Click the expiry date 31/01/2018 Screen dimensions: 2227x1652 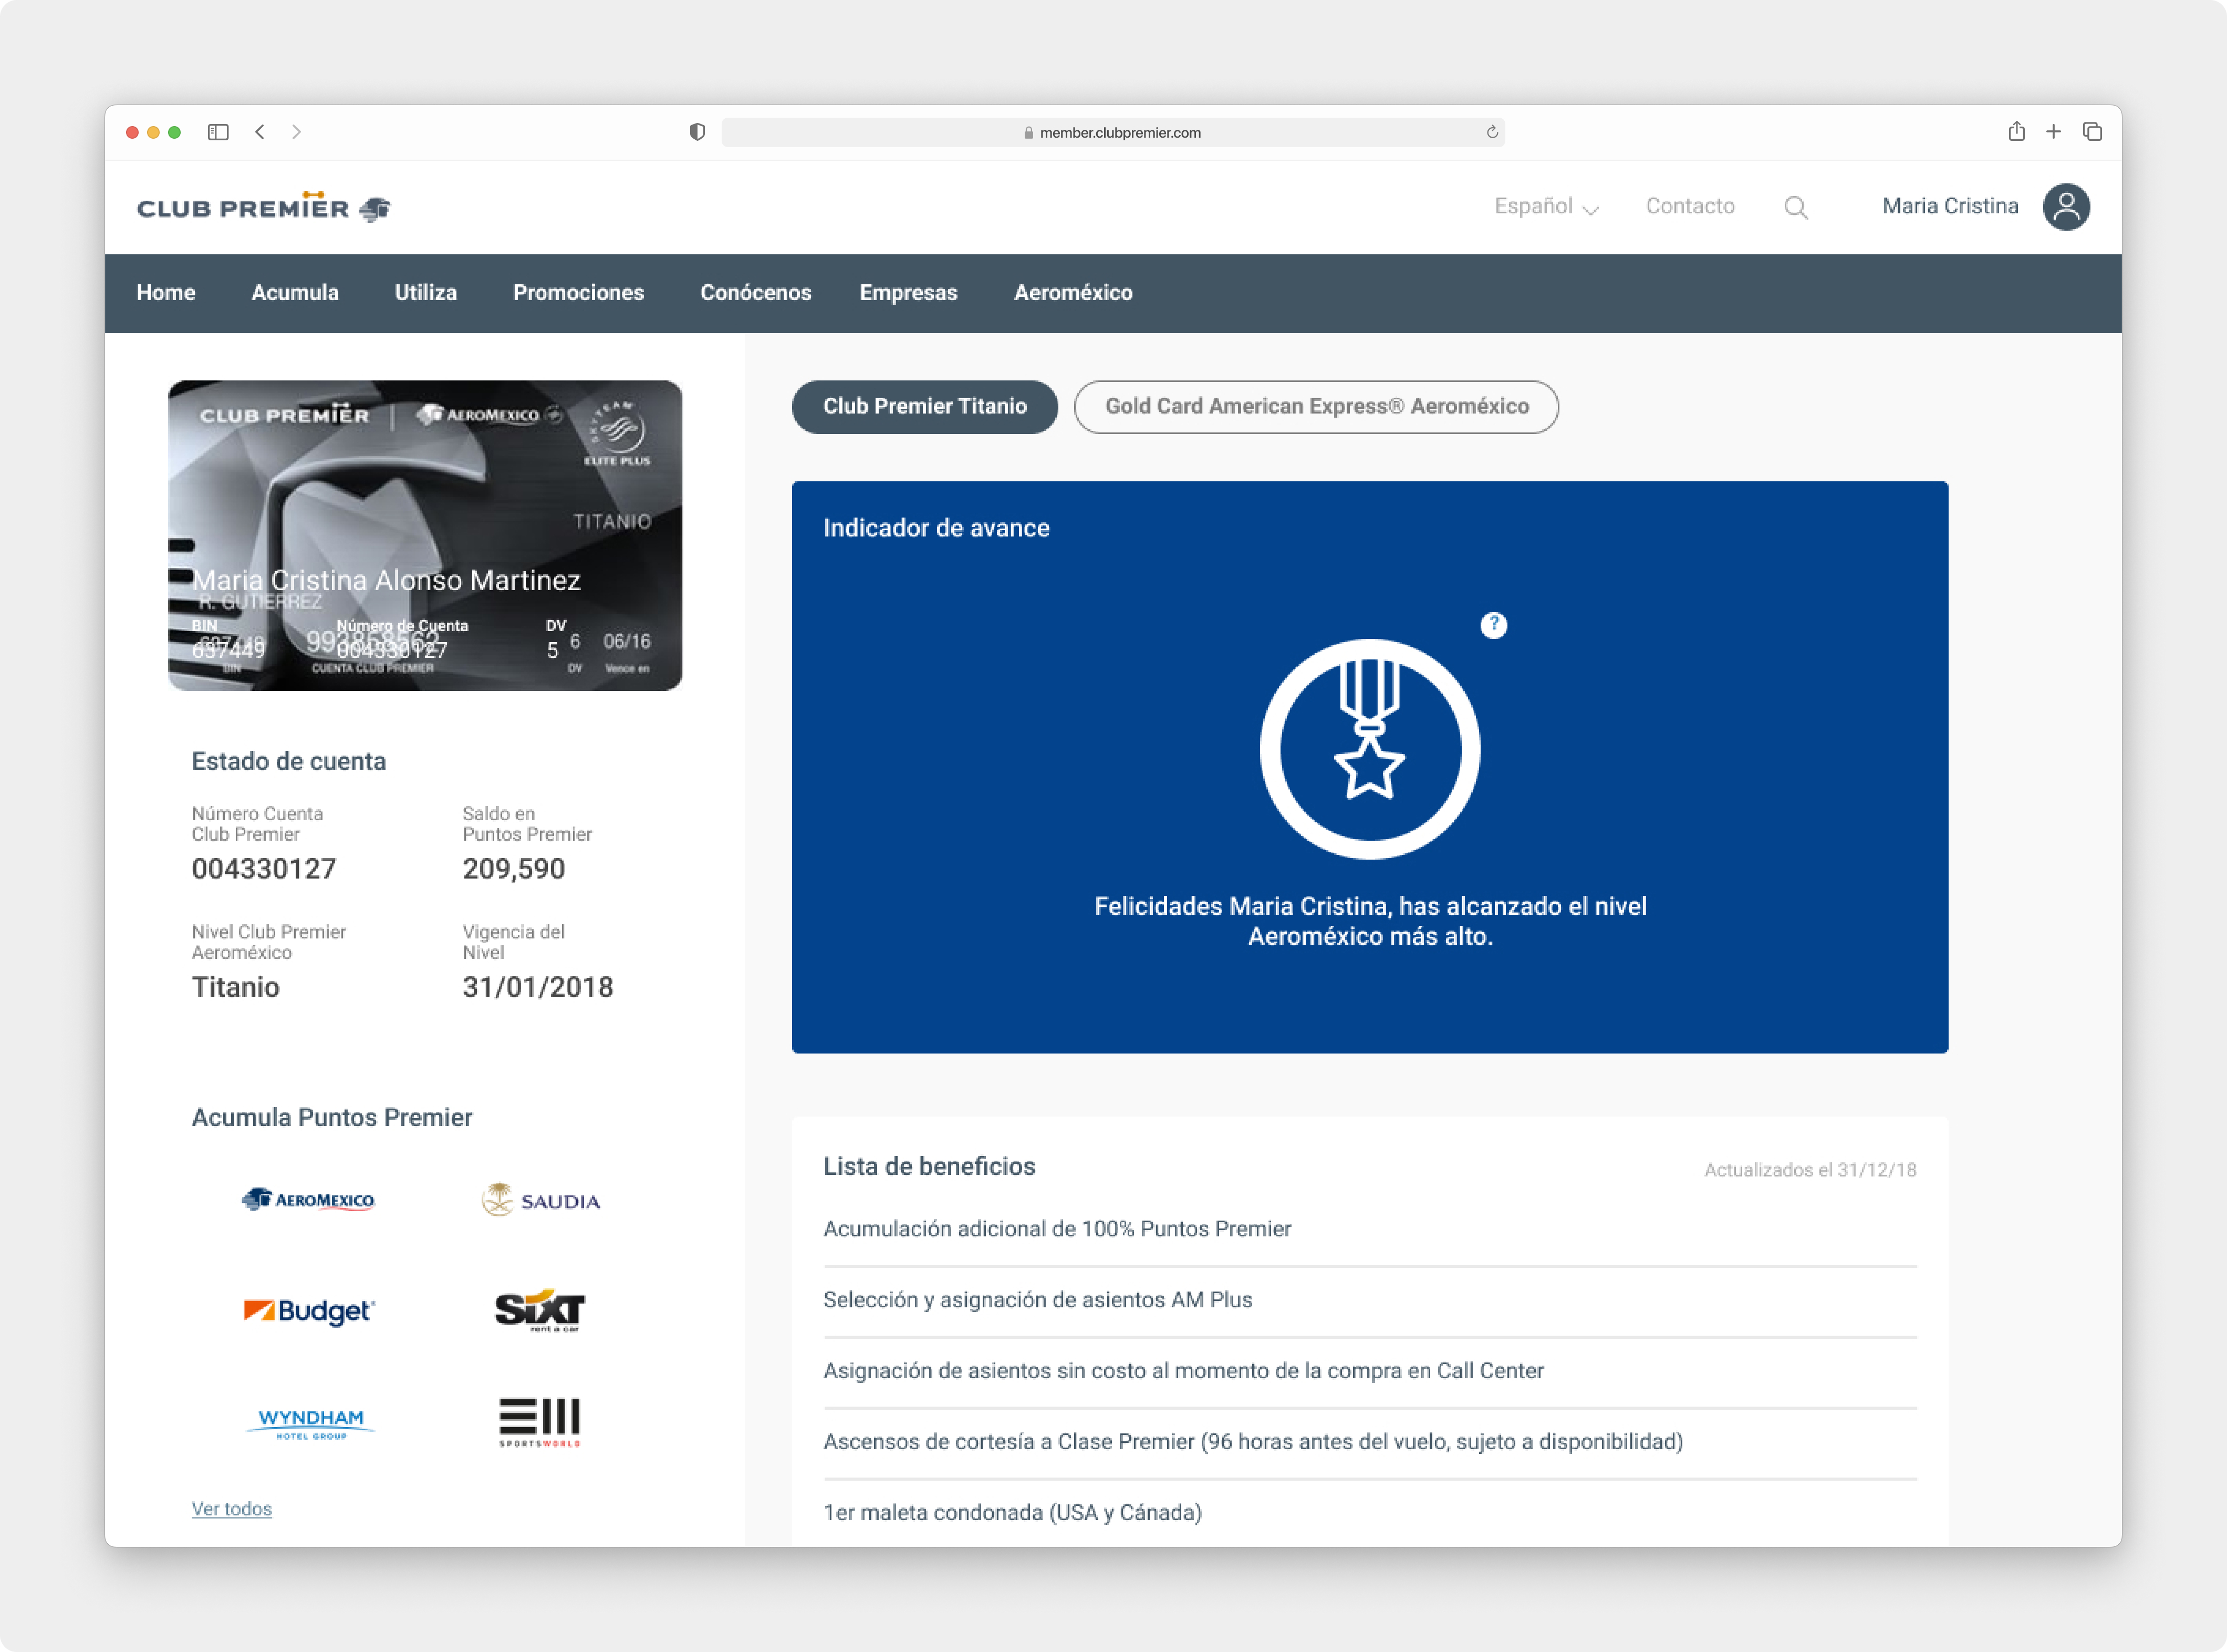pyautogui.click(x=538, y=987)
